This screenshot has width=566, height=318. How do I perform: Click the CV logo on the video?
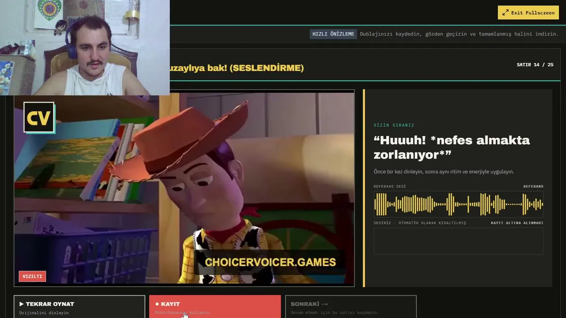(39, 117)
